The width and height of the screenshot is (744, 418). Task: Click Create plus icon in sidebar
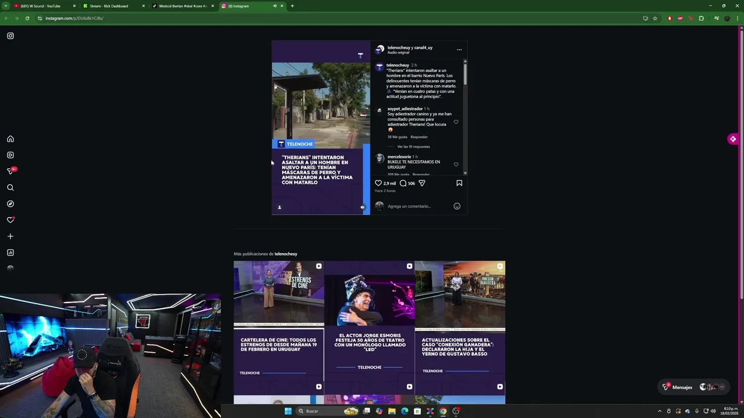point(10,236)
